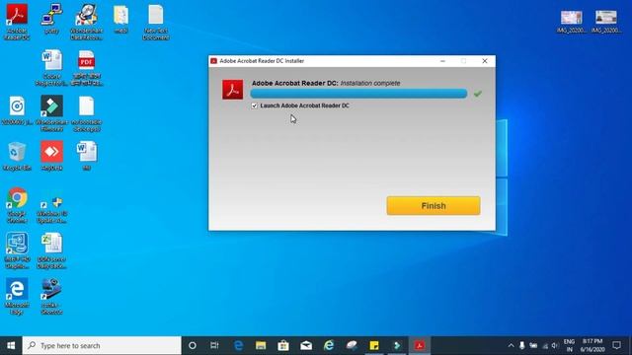Open Mail app from taskbar

pyautogui.click(x=306, y=345)
